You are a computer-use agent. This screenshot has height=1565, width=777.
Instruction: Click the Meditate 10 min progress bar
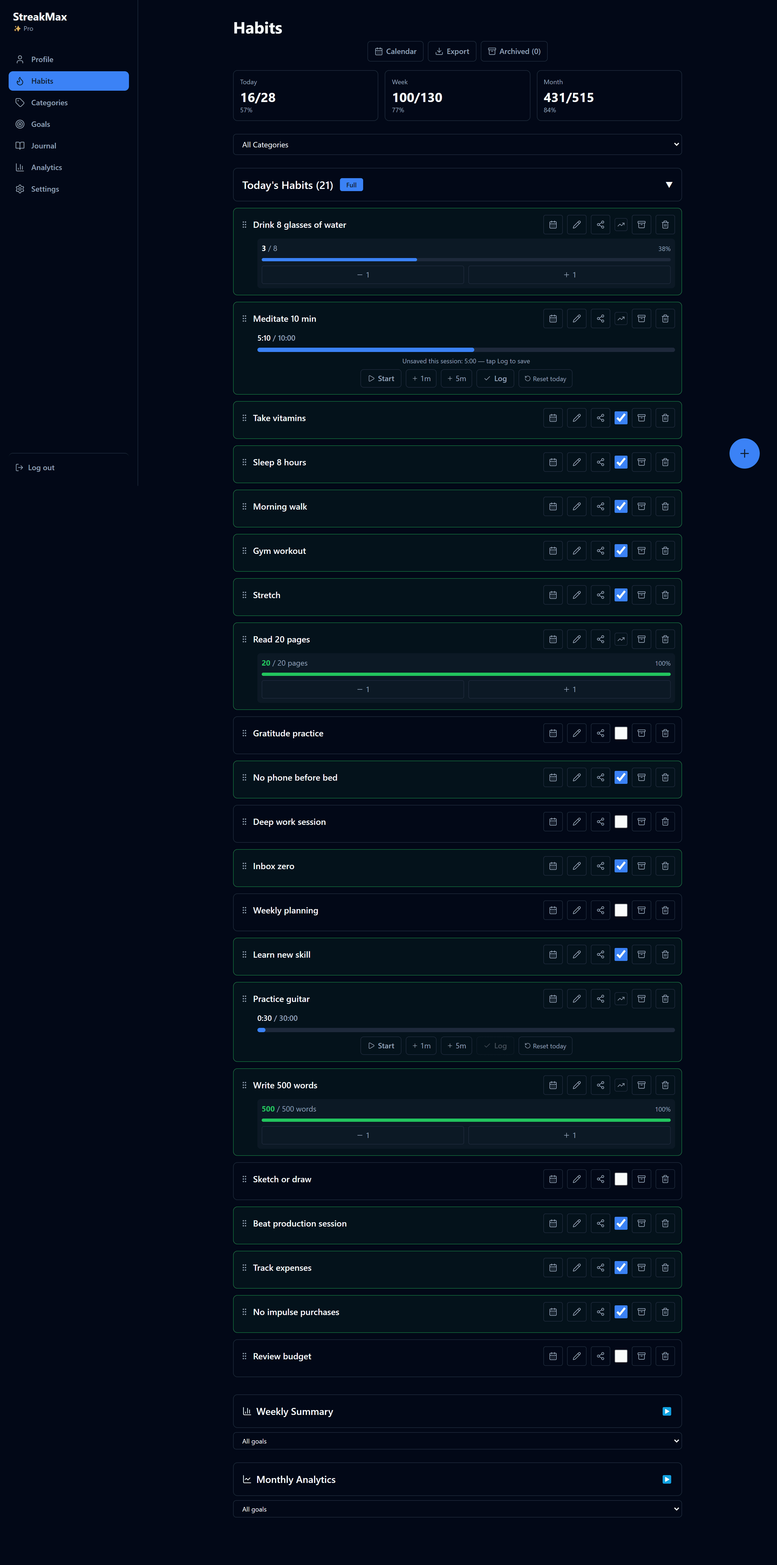(466, 350)
